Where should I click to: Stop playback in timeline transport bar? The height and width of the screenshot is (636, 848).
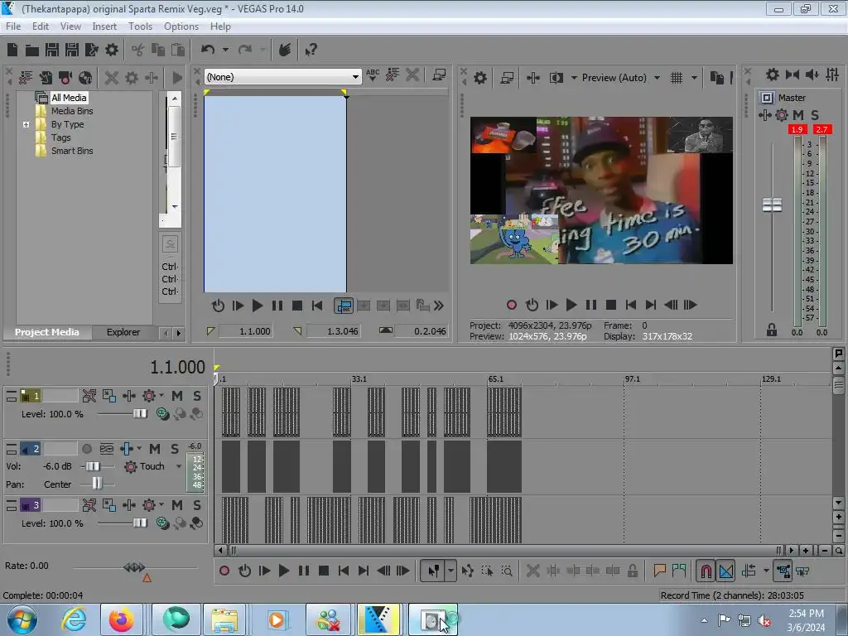click(x=324, y=571)
